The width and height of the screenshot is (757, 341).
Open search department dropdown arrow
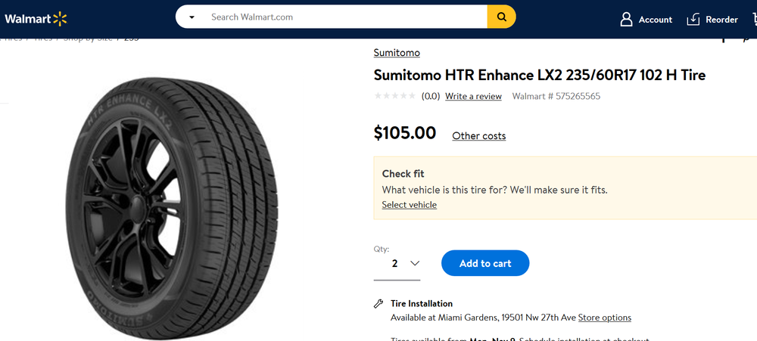point(192,17)
